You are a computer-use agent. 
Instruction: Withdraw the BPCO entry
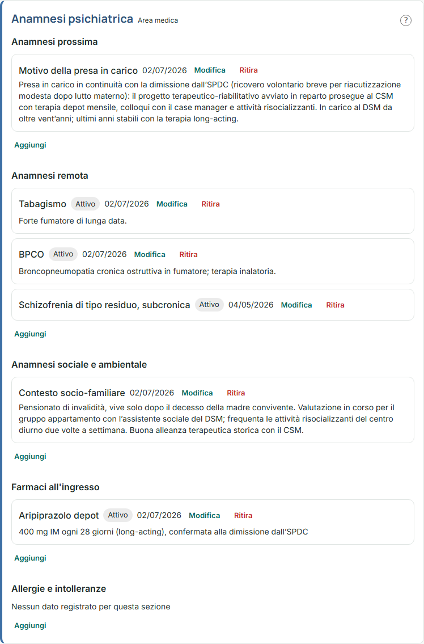(x=188, y=255)
